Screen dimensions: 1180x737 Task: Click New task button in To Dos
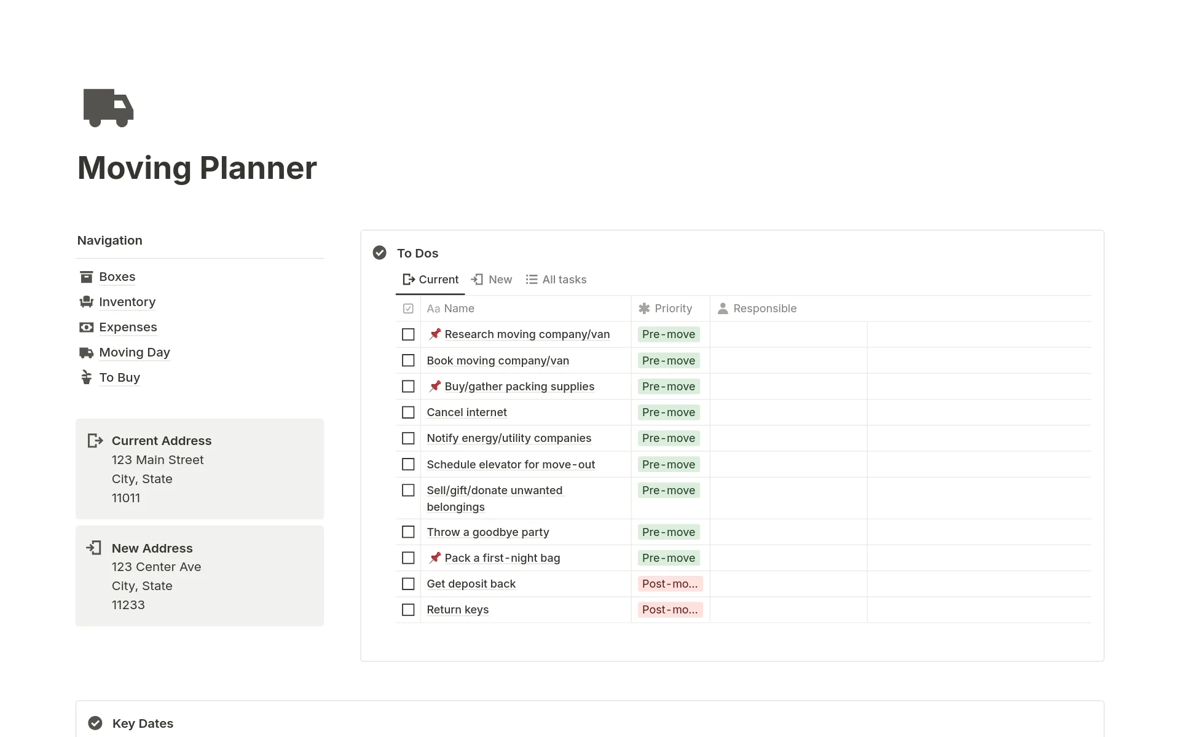tap(492, 279)
